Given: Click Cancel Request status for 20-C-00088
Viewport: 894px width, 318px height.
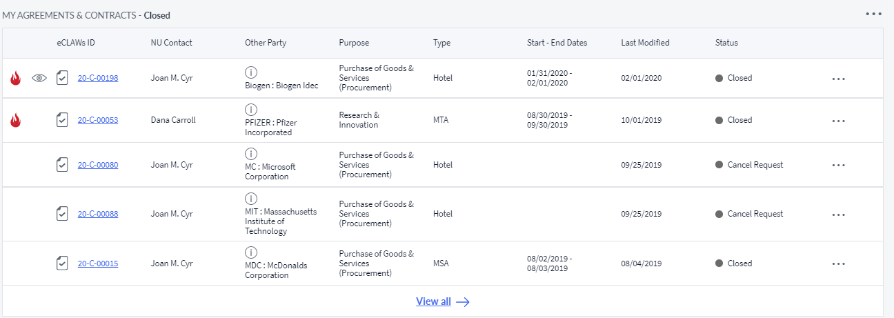Looking at the screenshot, I should (750, 214).
